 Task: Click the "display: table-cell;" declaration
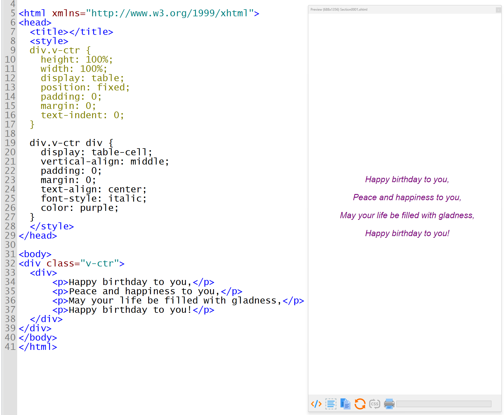(97, 152)
